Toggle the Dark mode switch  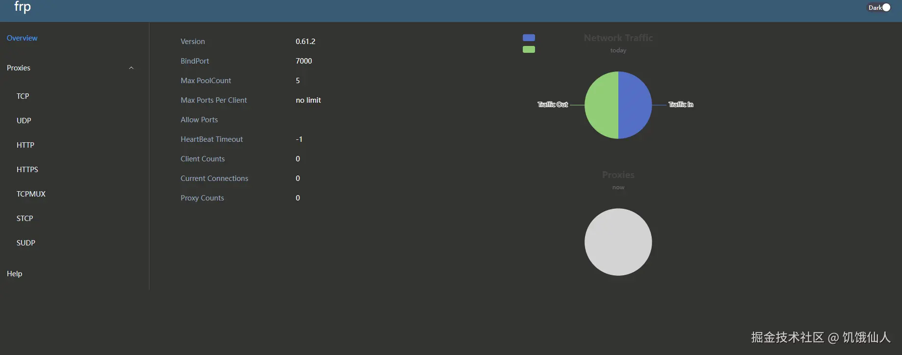pyautogui.click(x=879, y=7)
